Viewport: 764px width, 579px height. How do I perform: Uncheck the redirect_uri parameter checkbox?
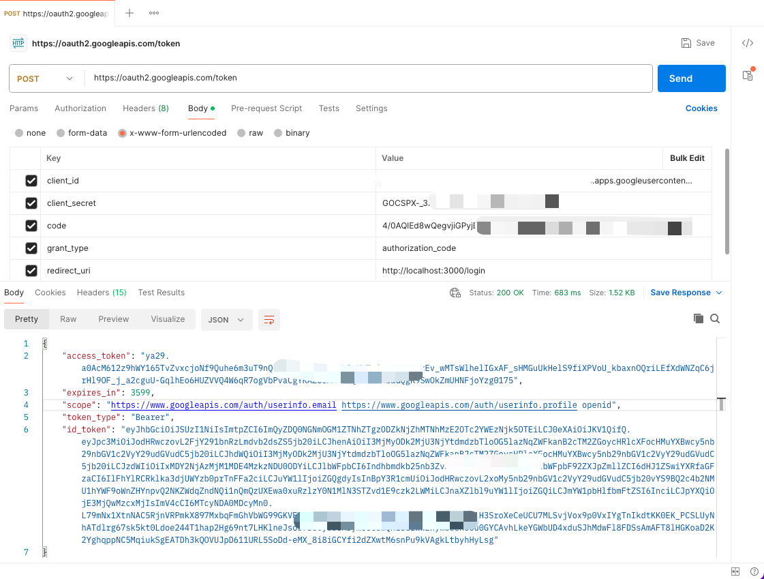pos(31,271)
